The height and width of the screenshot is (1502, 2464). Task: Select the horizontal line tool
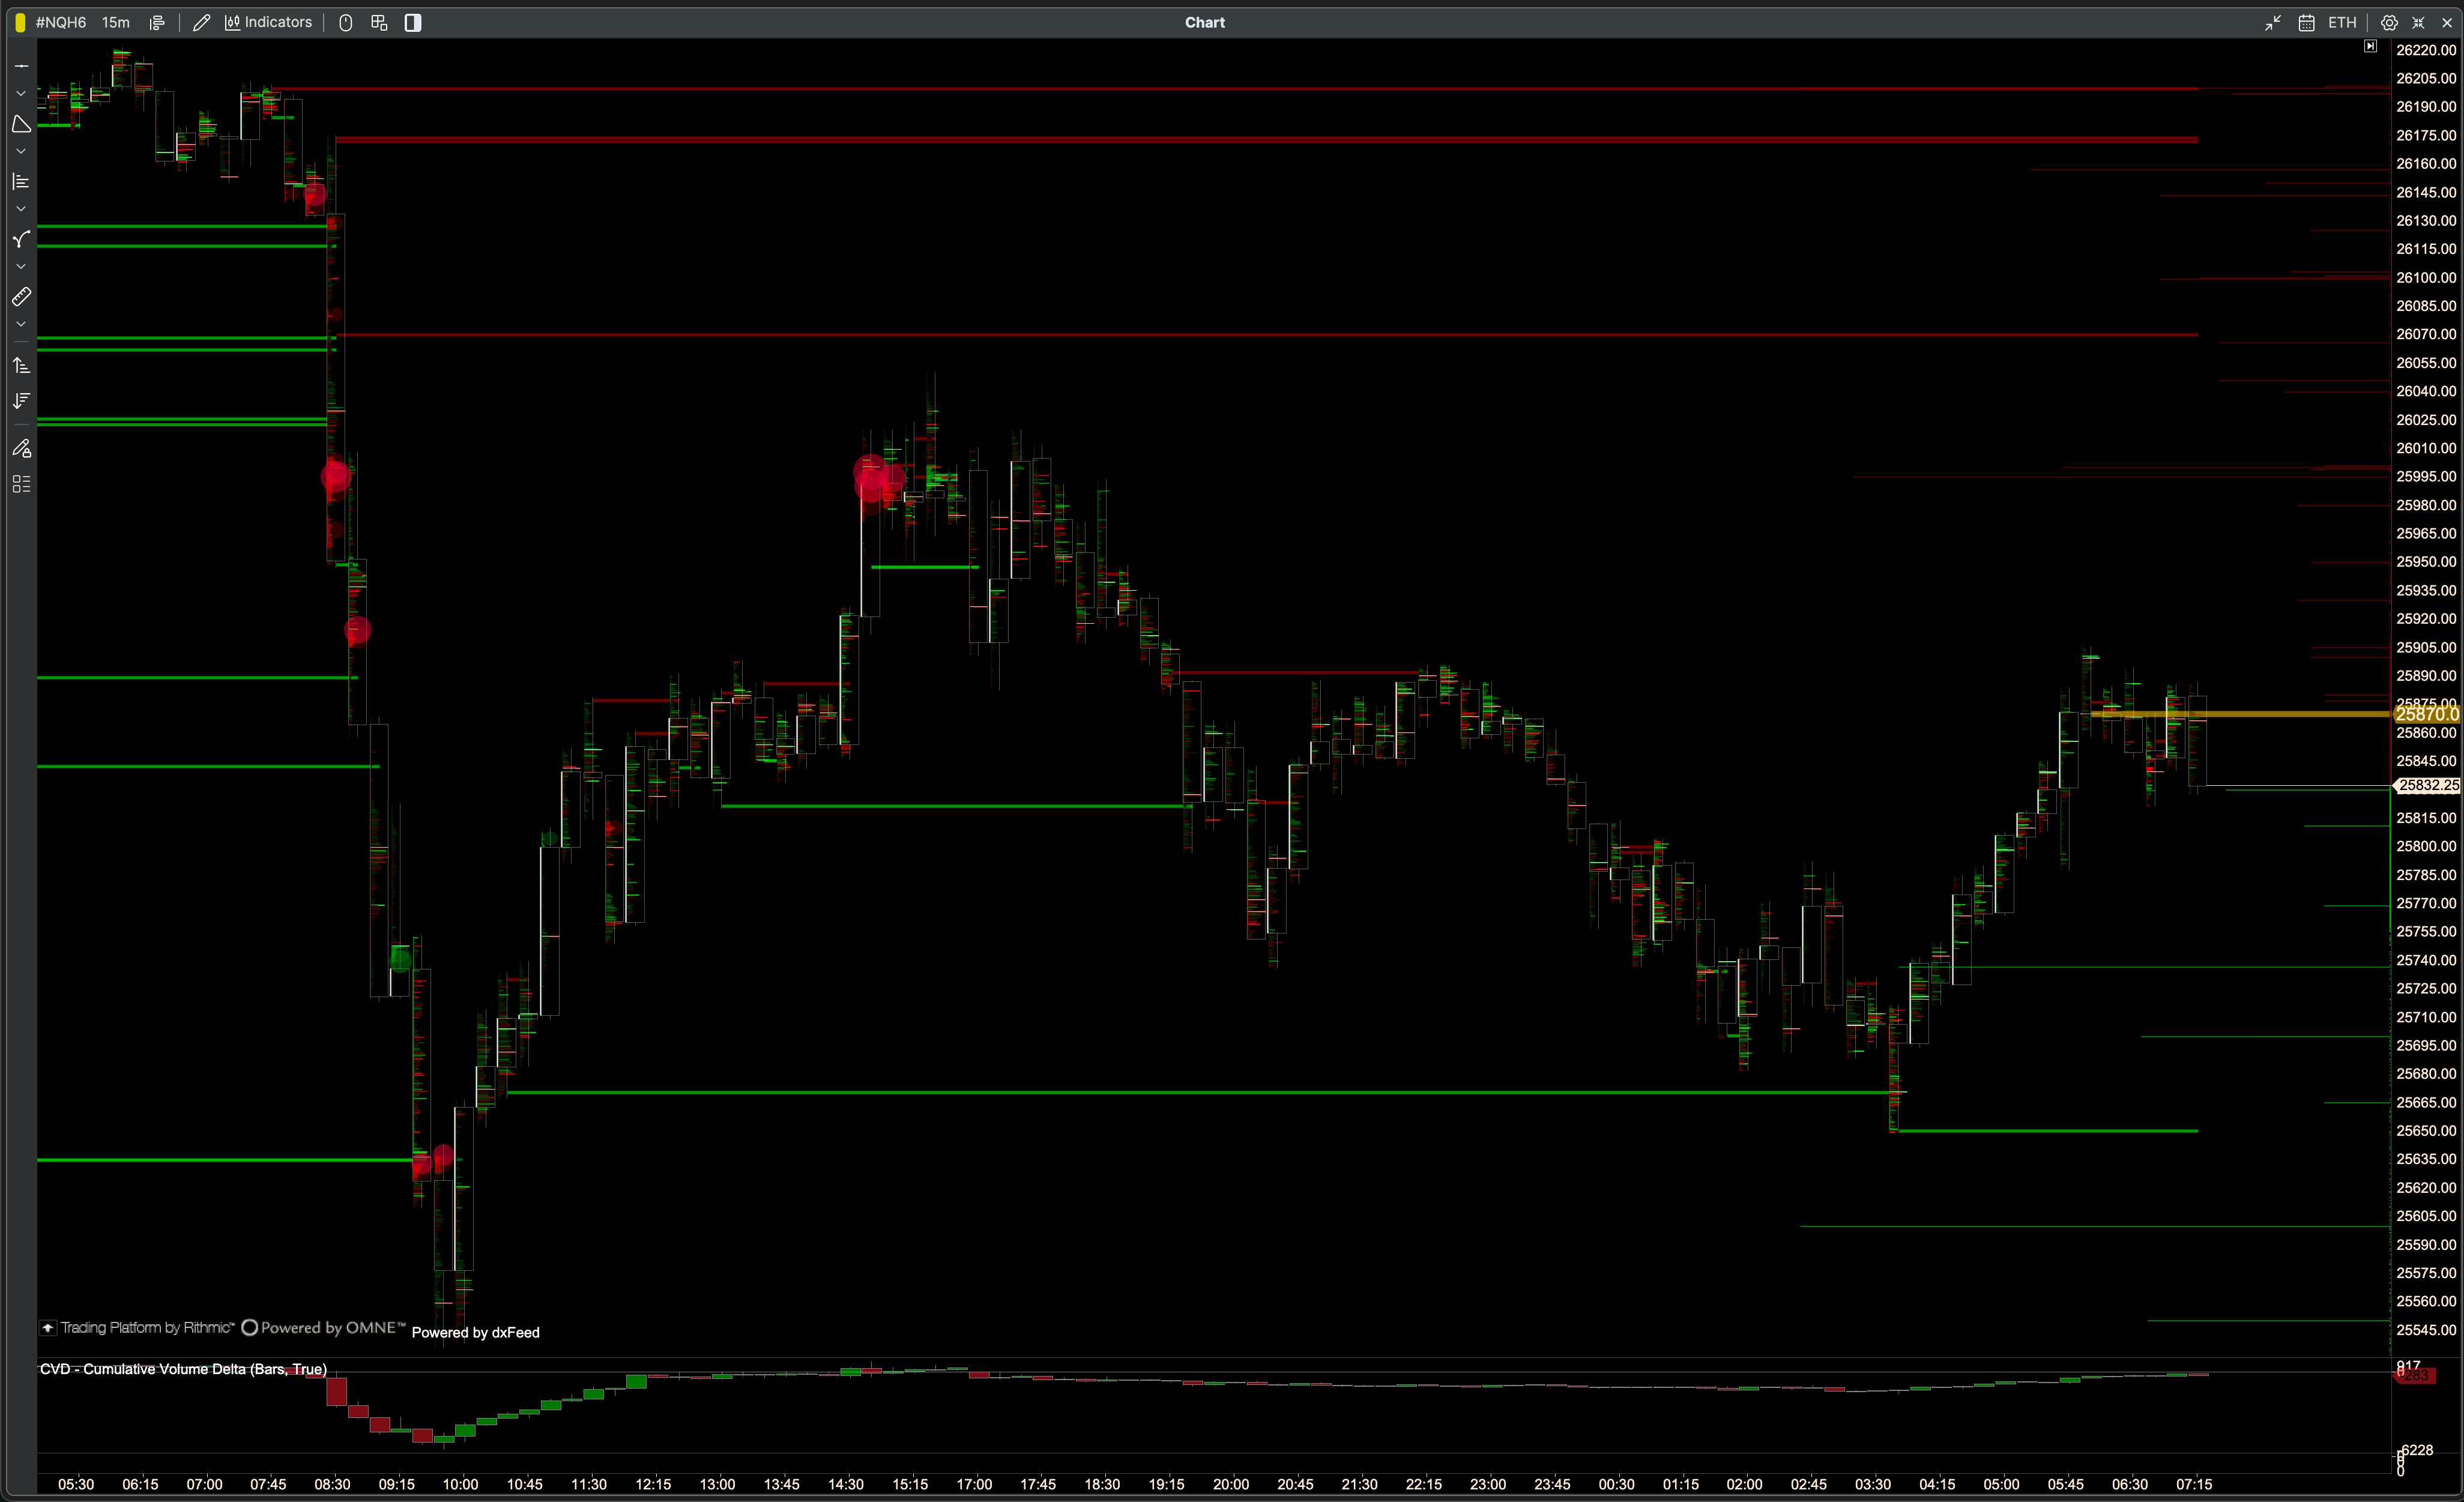[21, 66]
